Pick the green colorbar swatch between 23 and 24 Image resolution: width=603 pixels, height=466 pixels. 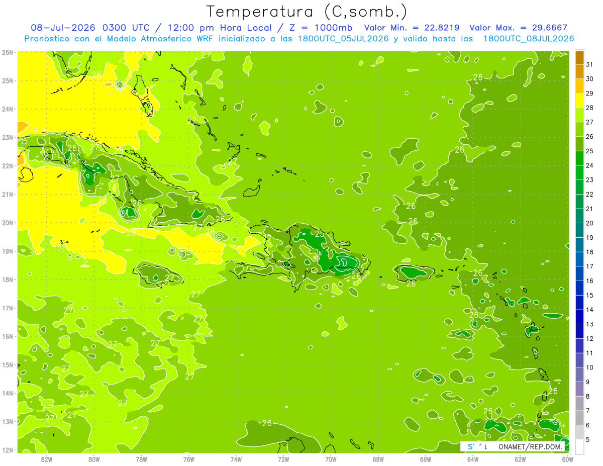[x=579, y=173]
